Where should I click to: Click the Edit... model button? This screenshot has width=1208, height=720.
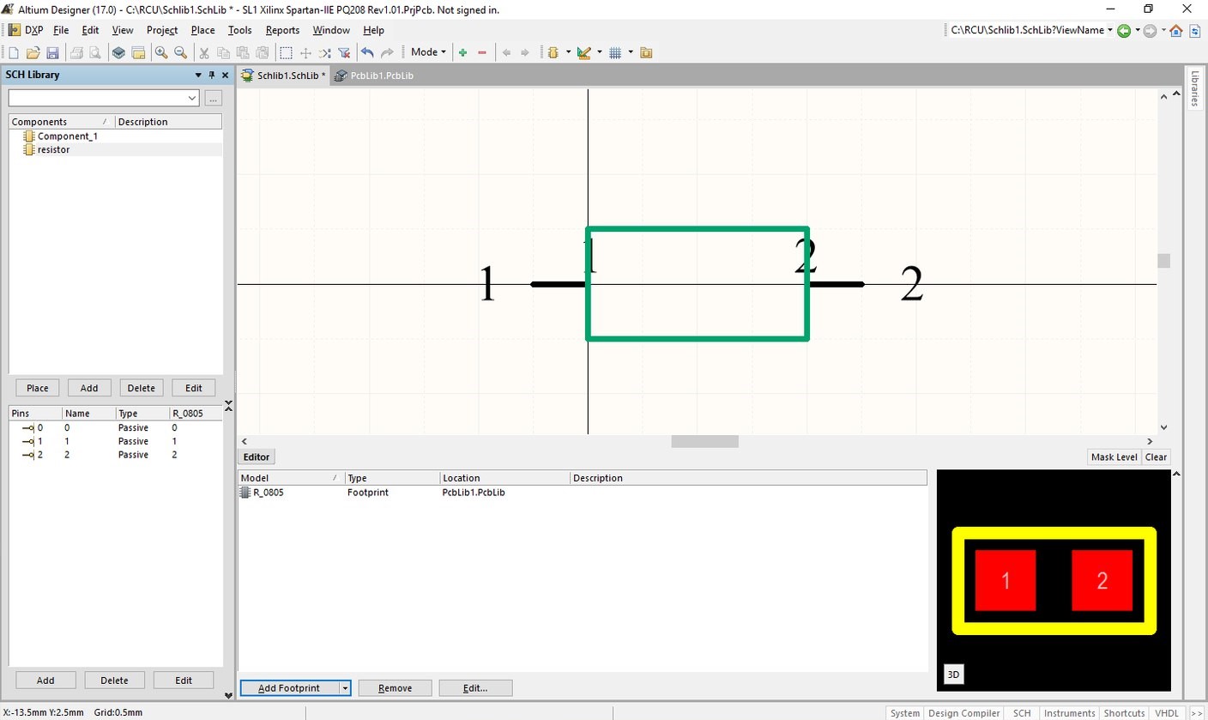[475, 688]
